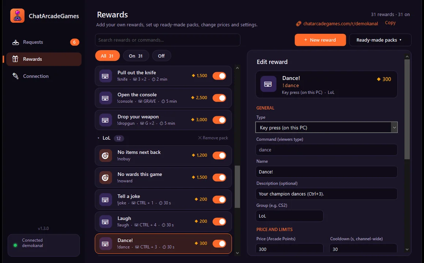Collapse the LoL group
The width and height of the screenshot is (424, 263).
[98, 138]
